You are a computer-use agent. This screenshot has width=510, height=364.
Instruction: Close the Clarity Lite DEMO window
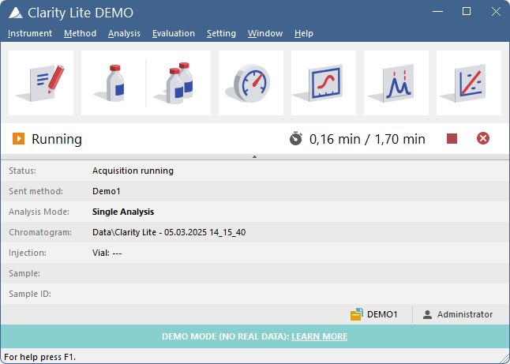coord(496,11)
